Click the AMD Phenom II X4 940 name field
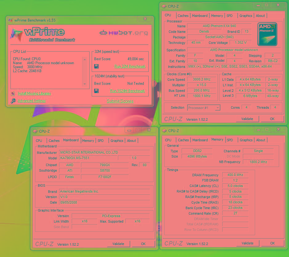The image size is (289, 257). click(x=219, y=26)
